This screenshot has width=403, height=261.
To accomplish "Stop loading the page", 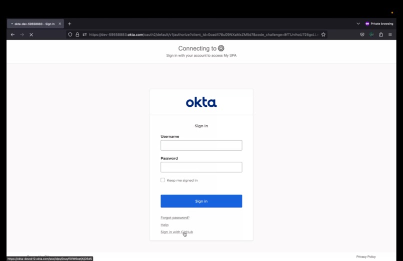I will click(31, 34).
